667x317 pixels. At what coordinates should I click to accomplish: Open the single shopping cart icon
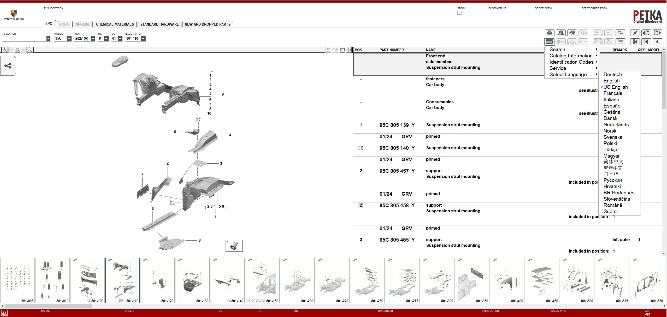[x=620, y=42]
